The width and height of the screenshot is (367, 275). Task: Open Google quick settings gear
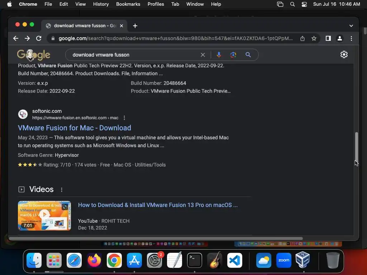coord(344,54)
